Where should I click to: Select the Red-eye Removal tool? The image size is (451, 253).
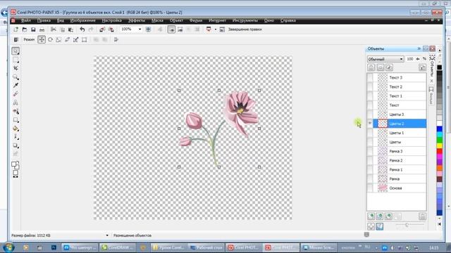[16, 111]
